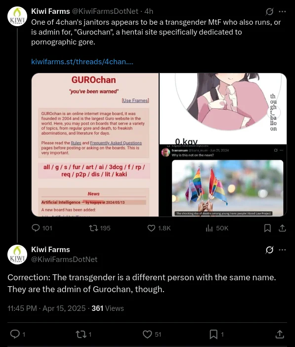295x347 pixels.
Task: Like the correction tweet with 51 likes
Action: click(x=147, y=334)
